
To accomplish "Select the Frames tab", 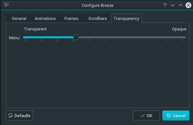I will click(x=71, y=19).
